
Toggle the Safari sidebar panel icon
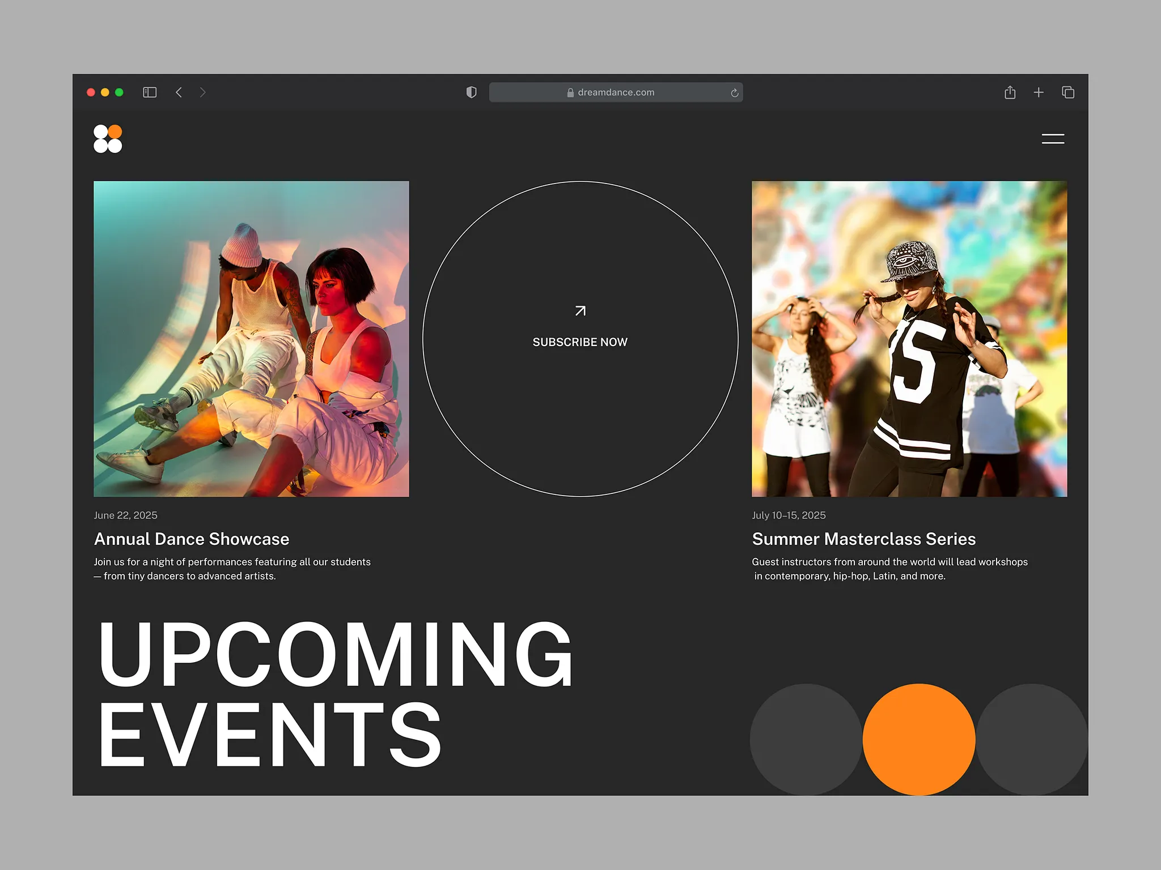click(150, 92)
